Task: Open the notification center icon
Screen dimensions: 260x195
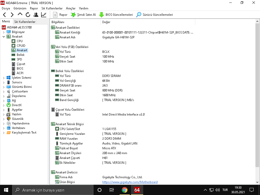Action: click(252, 190)
